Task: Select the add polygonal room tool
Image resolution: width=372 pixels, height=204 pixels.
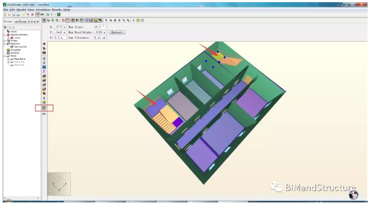Action: [44, 58]
